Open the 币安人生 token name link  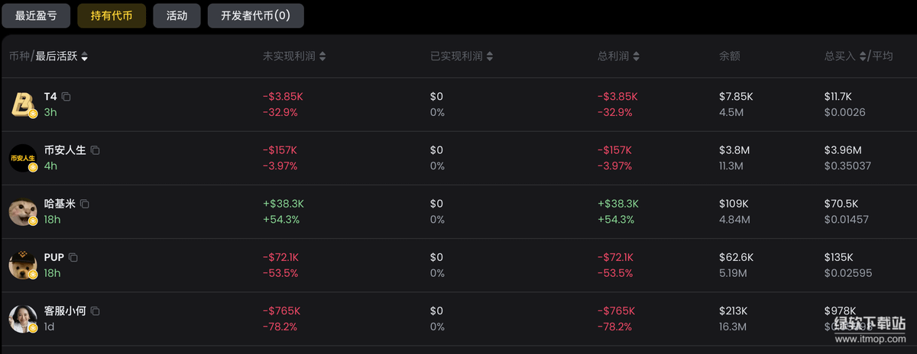click(x=64, y=150)
